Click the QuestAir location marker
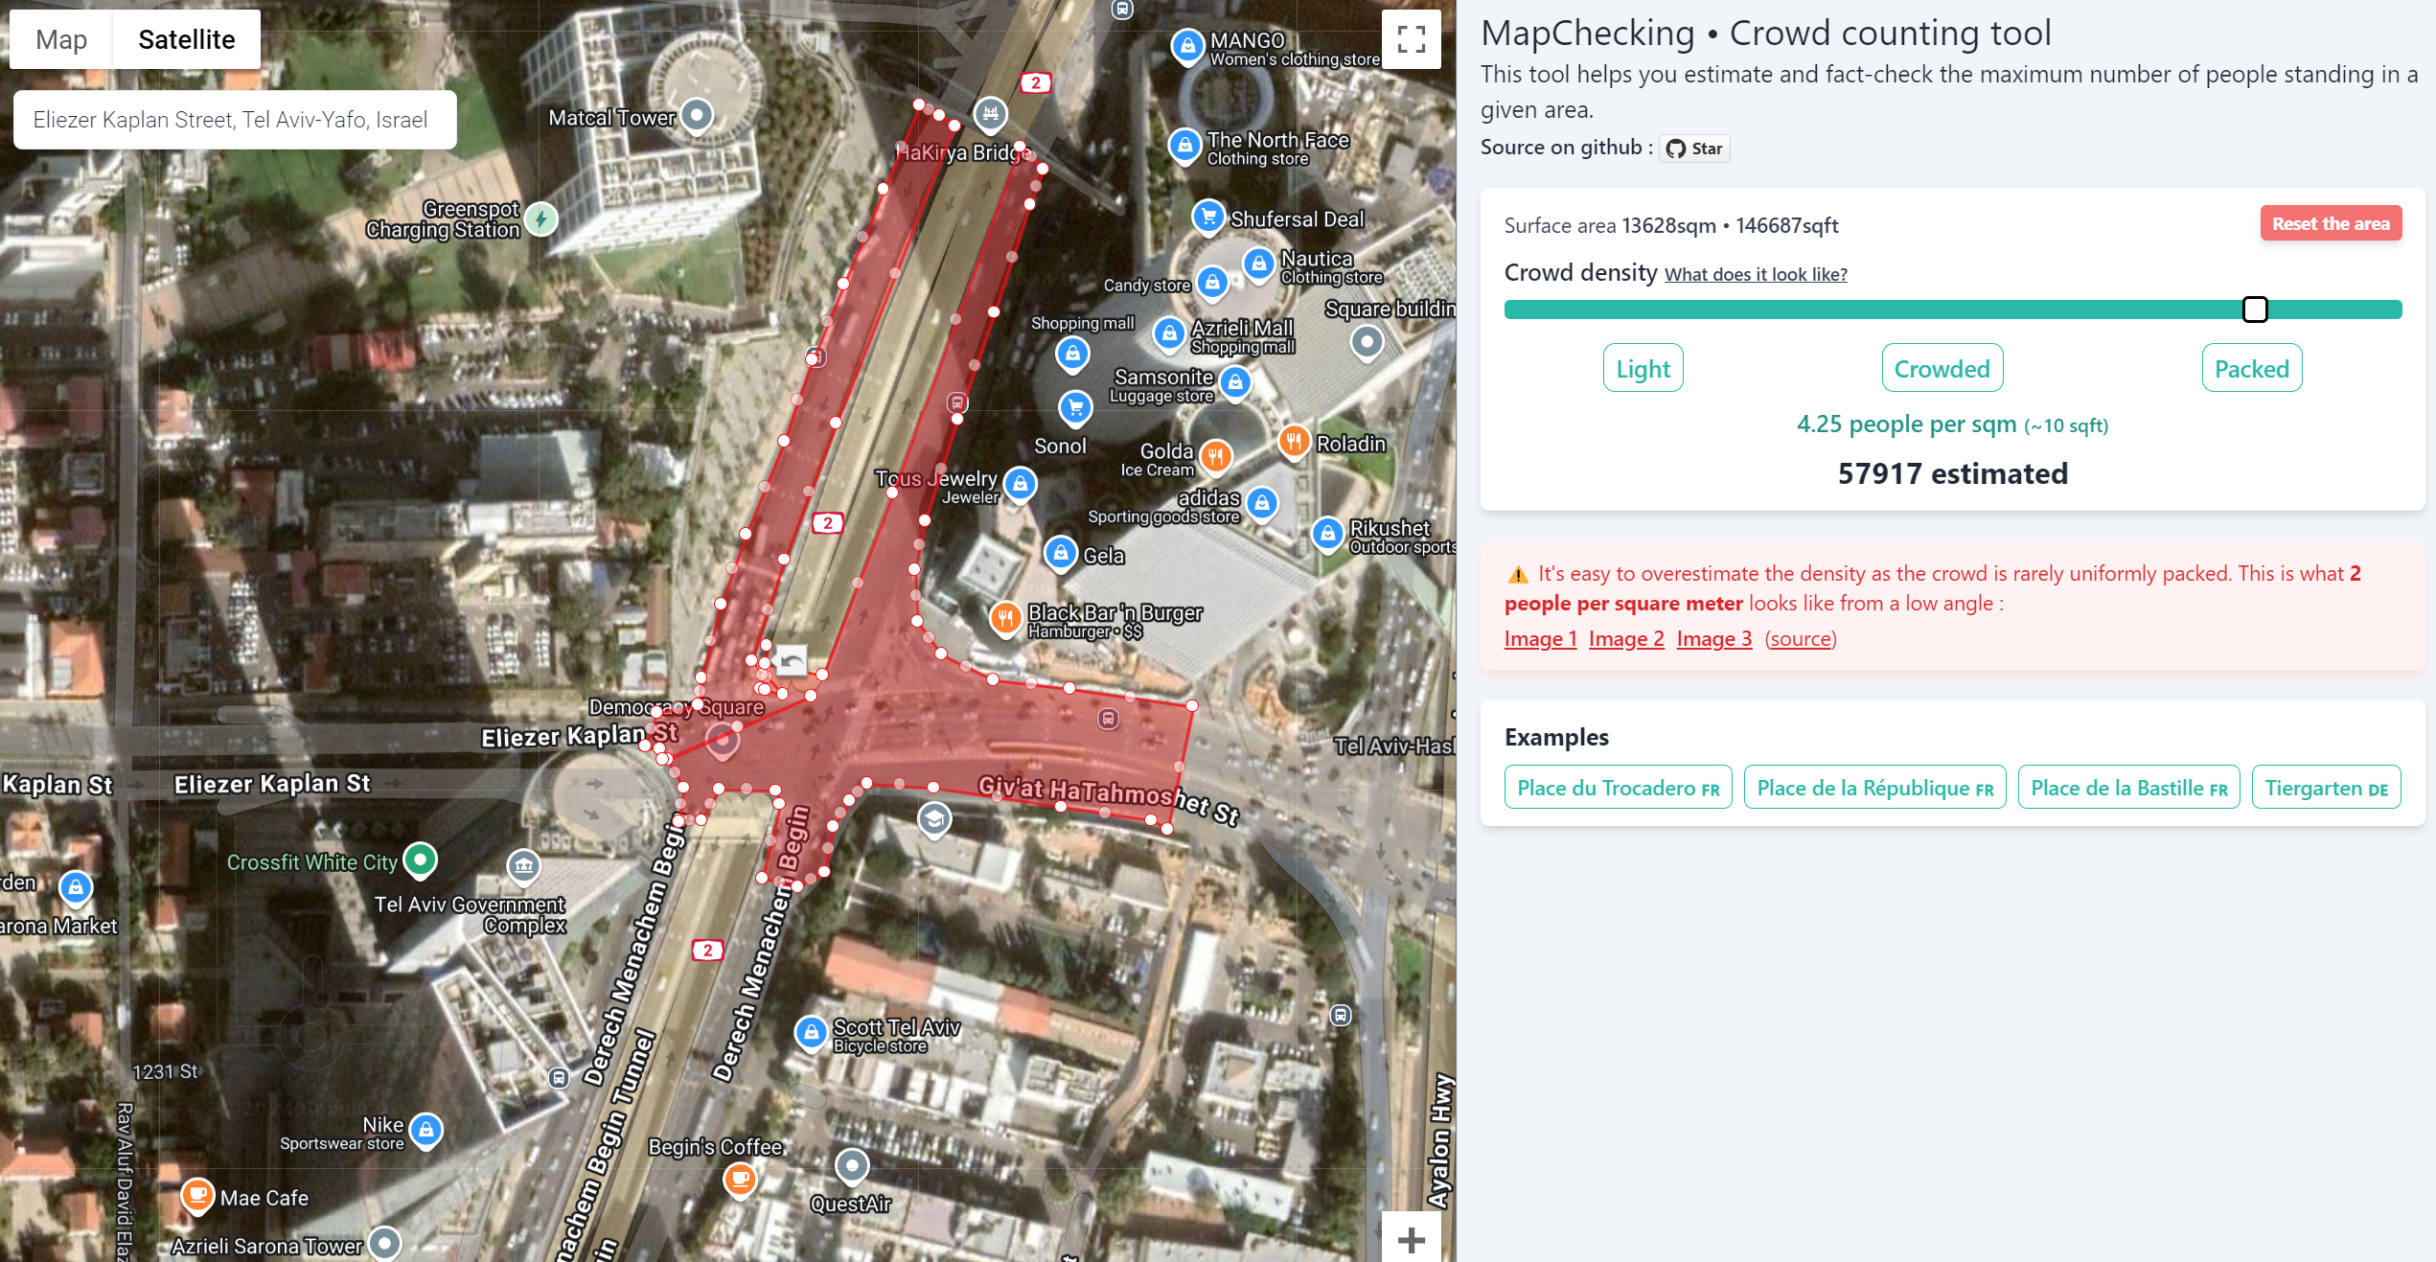The width and height of the screenshot is (2436, 1262). [x=852, y=1167]
